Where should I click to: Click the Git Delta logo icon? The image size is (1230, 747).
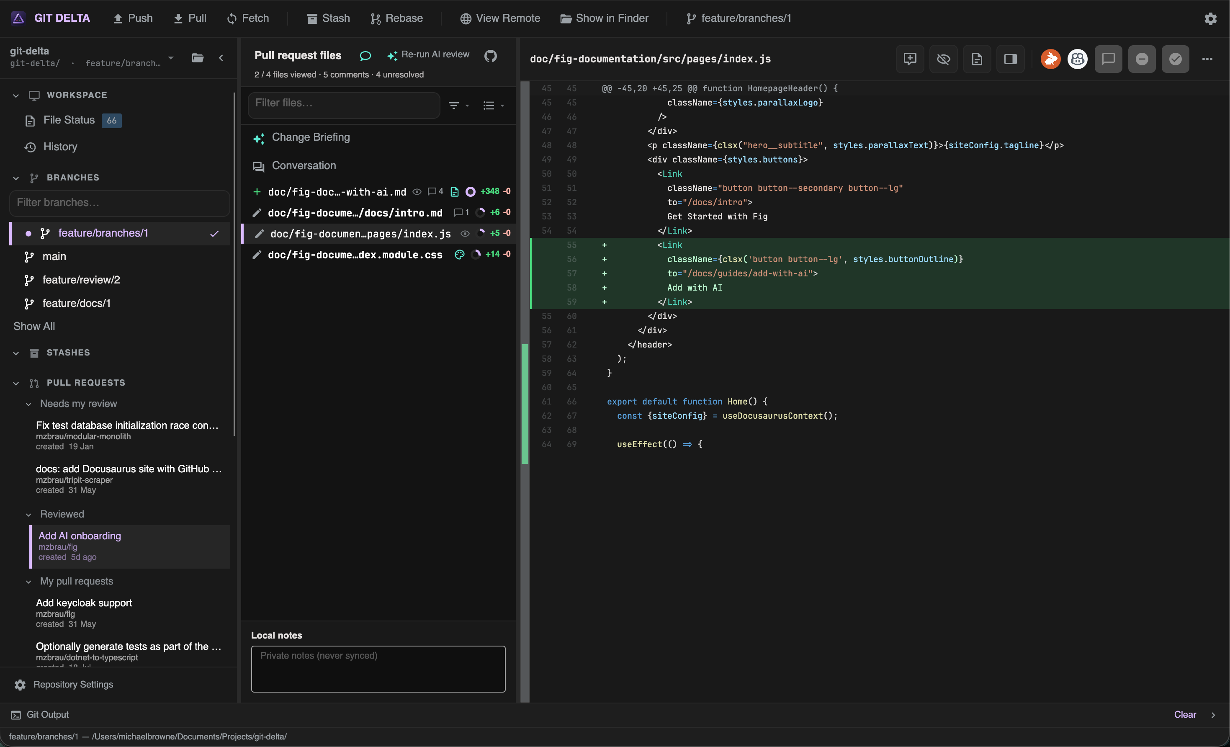coord(18,18)
